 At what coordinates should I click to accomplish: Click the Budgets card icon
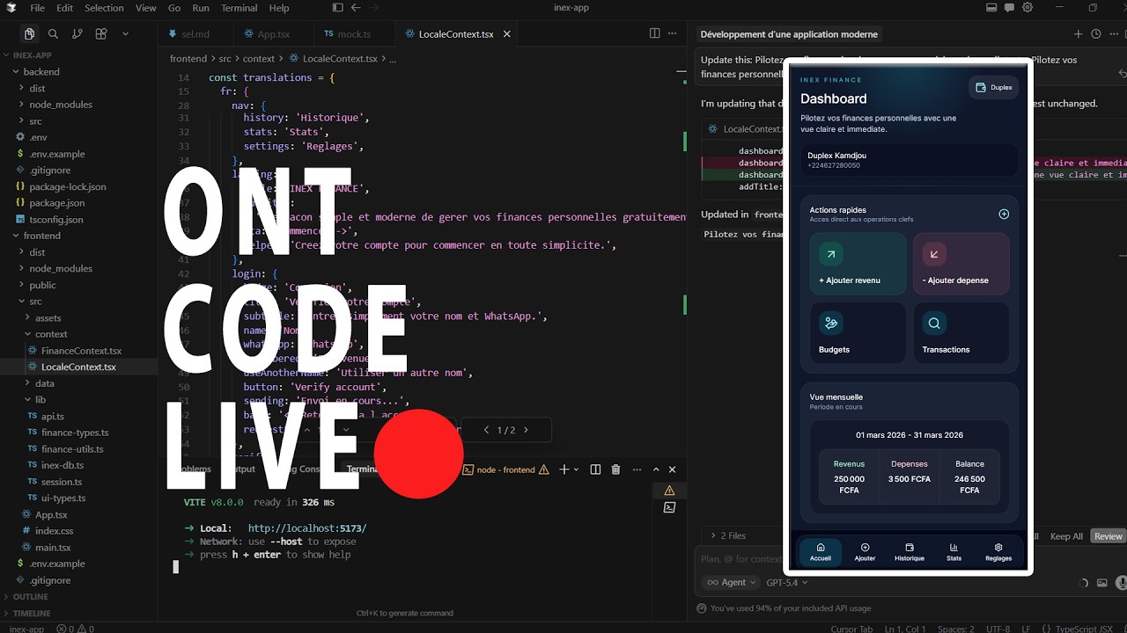830,324
